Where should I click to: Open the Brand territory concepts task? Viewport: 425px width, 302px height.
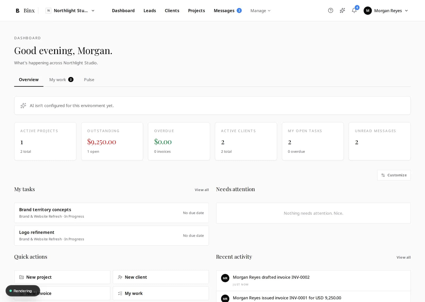[x=112, y=213]
